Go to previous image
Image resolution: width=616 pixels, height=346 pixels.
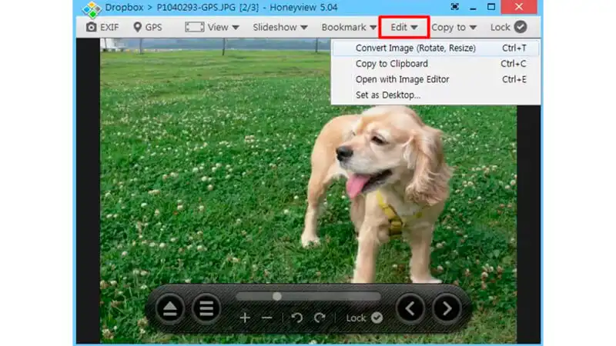pyautogui.click(x=410, y=308)
